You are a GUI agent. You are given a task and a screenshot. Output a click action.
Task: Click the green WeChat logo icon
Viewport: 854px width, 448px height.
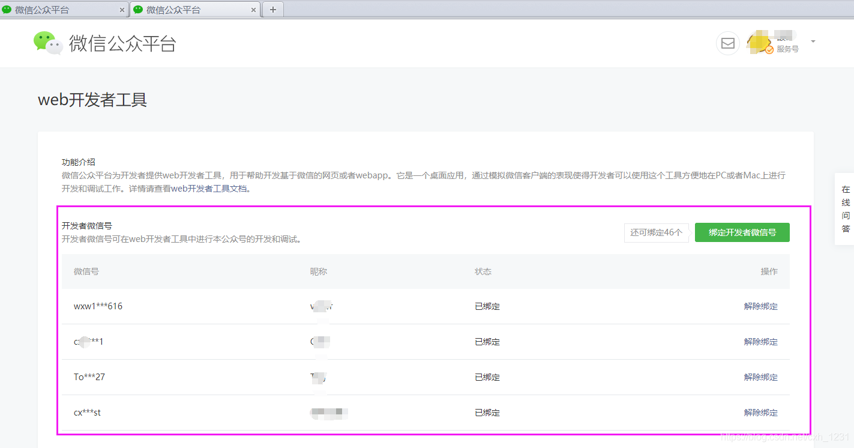click(48, 43)
